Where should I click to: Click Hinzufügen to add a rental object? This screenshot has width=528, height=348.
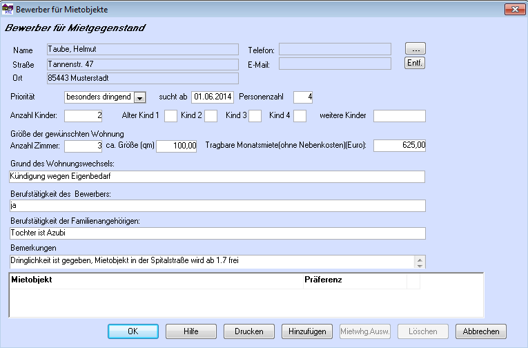(307, 331)
